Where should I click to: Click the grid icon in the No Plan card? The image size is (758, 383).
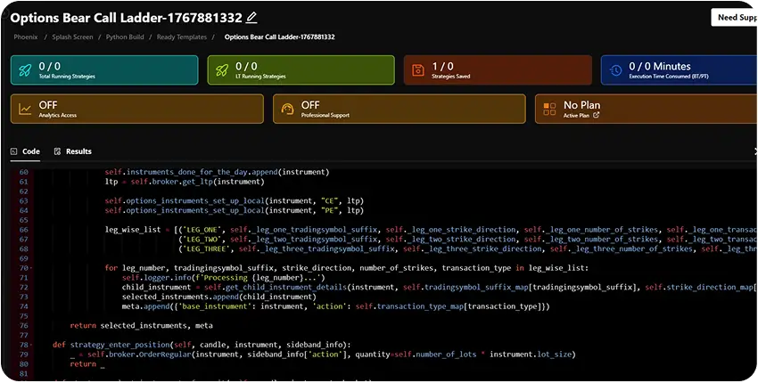pyautogui.click(x=549, y=109)
